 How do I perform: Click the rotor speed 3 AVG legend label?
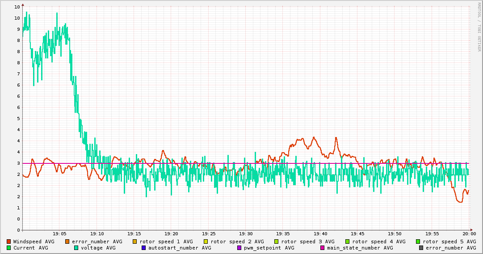[x=307, y=242]
